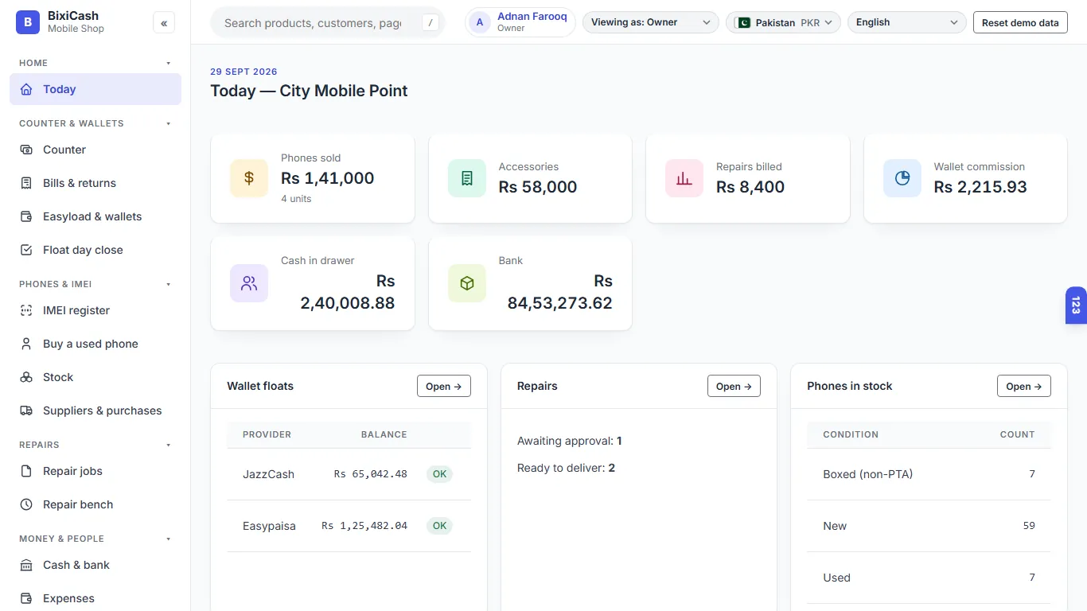Click the Pakistan flag icon
The image size is (1087, 611).
743,22
